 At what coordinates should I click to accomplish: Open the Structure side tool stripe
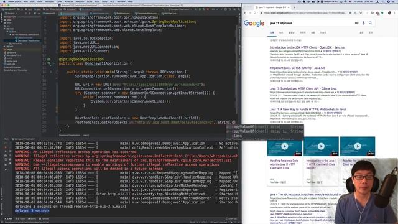coord(1,194)
